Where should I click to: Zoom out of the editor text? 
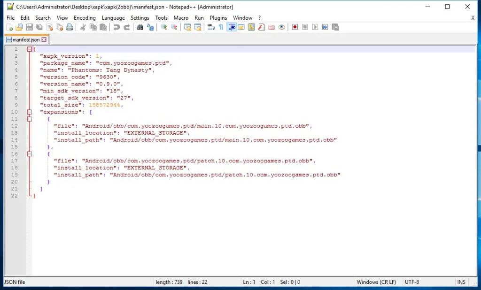pyautogui.click(x=174, y=27)
